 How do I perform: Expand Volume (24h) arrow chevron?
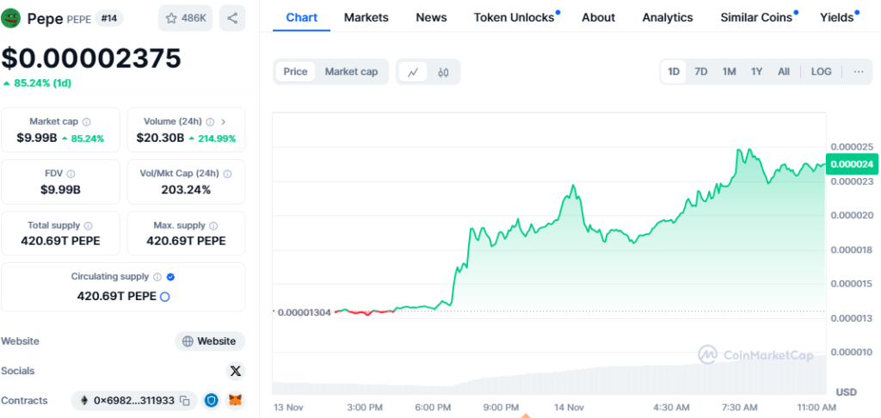click(x=223, y=121)
